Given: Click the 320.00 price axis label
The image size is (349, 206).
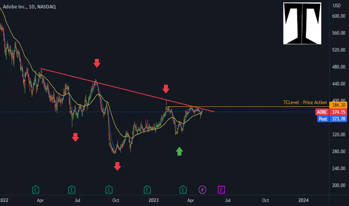Looking at the screenshot, I should [x=339, y=134].
